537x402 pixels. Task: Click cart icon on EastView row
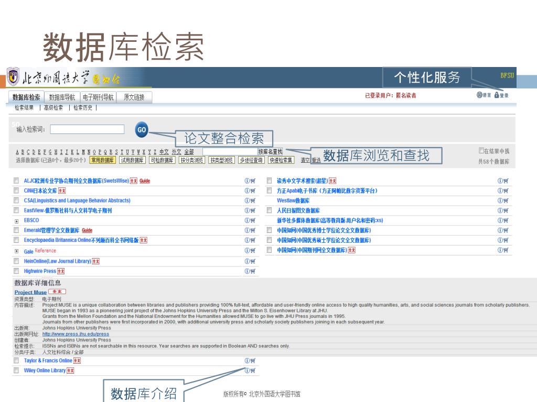[x=253, y=210]
